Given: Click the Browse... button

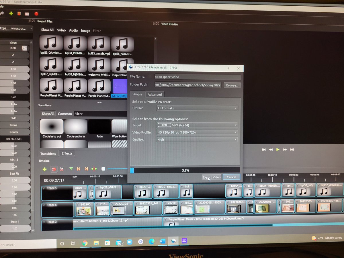Looking at the screenshot, I should [232, 85].
